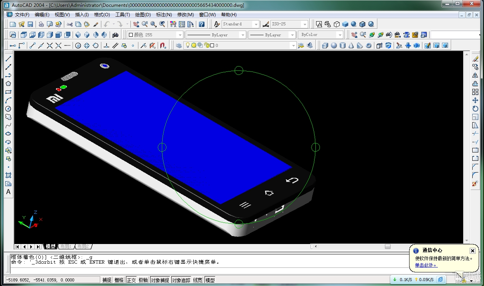Activate the Pan Realtime hand tool
This screenshot has width=484, height=286.
point(136,24)
